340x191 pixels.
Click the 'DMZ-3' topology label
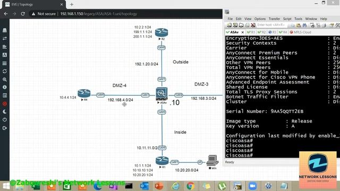[x=201, y=84]
